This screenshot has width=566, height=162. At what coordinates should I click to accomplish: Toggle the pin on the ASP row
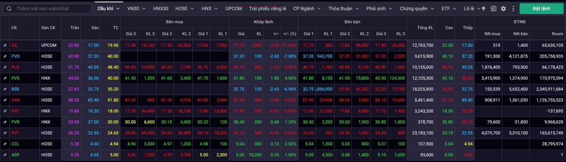pyautogui.click(x=5, y=155)
